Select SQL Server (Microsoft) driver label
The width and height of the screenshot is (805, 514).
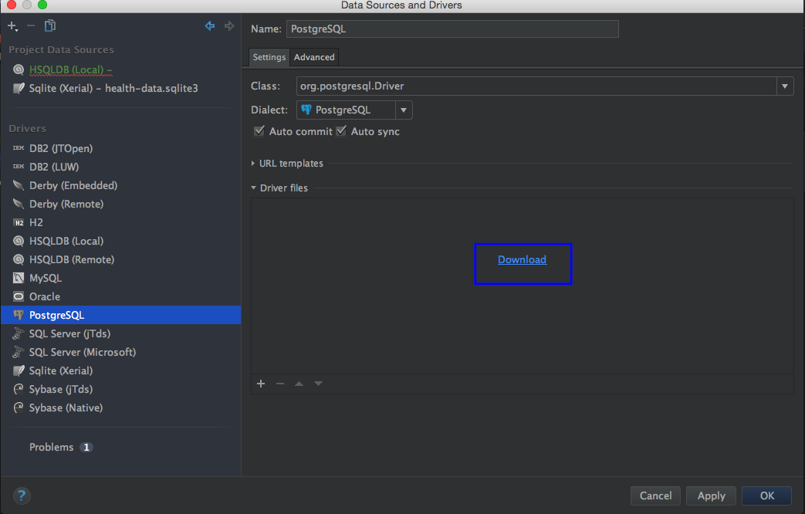tap(83, 352)
